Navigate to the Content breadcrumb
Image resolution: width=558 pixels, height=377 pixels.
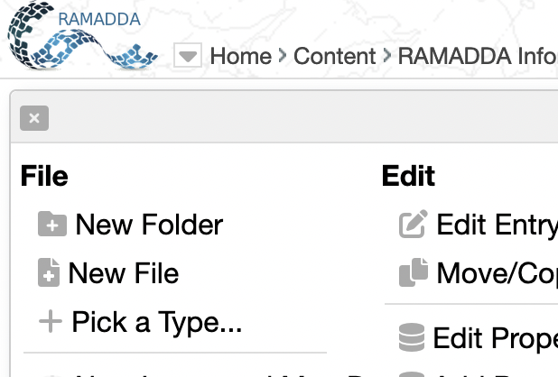334,57
